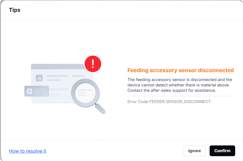Click the sensor disconnected description paragraph
The width and height of the screenshot is (243, 161).
click(x=180, y=85)
